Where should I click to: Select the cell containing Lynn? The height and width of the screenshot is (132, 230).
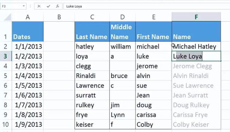pos(123,115)
